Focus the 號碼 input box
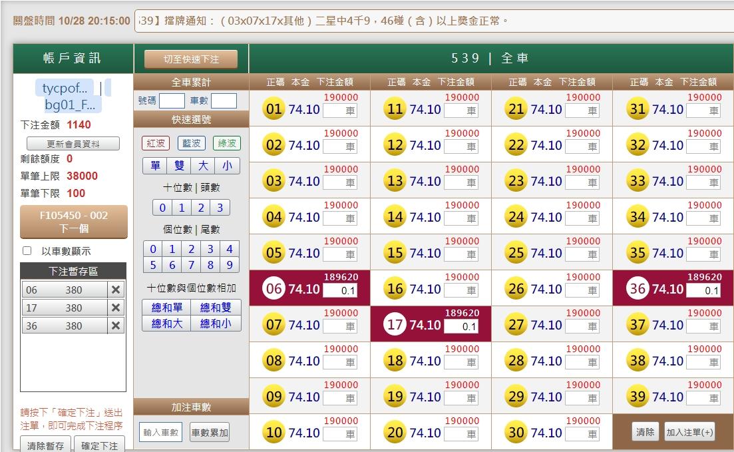The image size is (734, 452). [x=172, y=101]
